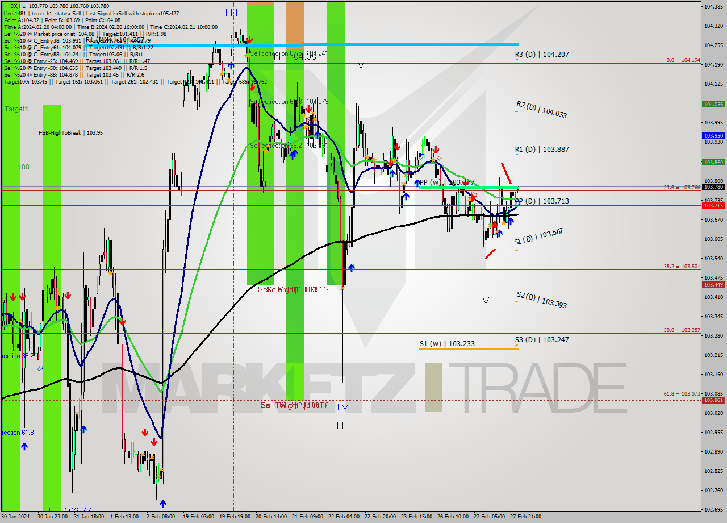This screenshot has height=523, width=727.
Task: Click the R1 (D) | 103.887 label
Action: pyautogui.click(x=542, y=150)
